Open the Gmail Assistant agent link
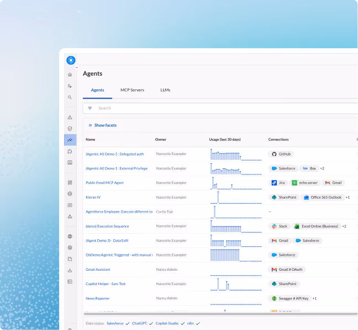358x330 pixels. tap(98, 269)
